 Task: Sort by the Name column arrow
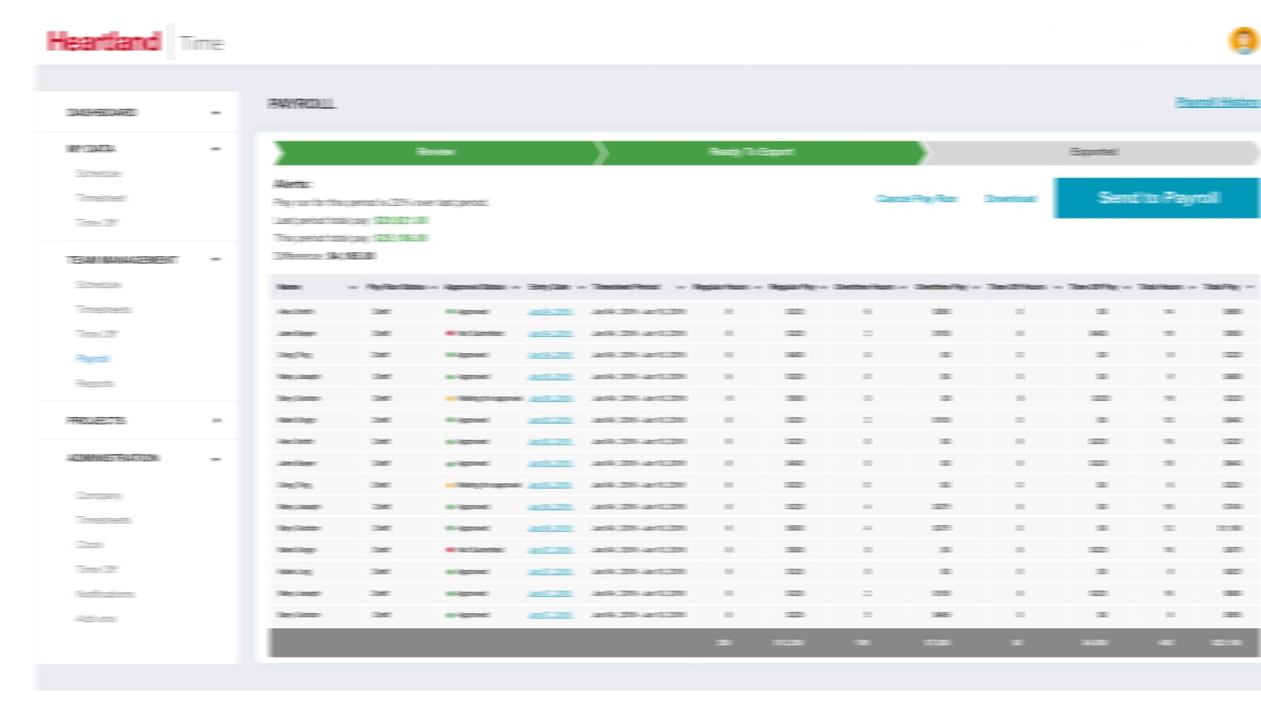353,288
